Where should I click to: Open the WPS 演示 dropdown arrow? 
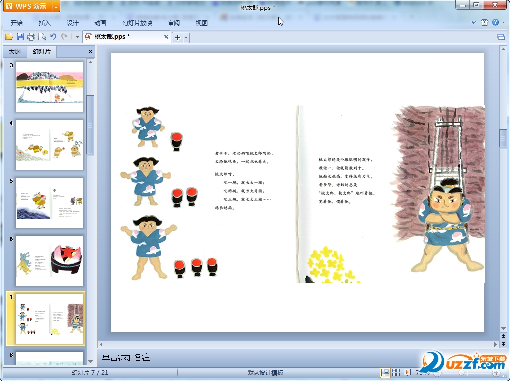click(x=56, y=6)
